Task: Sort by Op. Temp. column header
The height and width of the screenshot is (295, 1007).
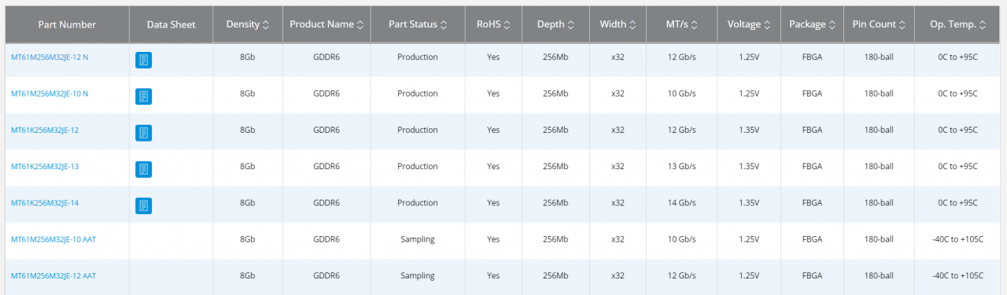Action: coord(957,24)
